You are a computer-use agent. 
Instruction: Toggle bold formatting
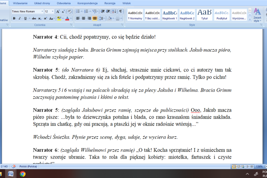tap(14, 18)
